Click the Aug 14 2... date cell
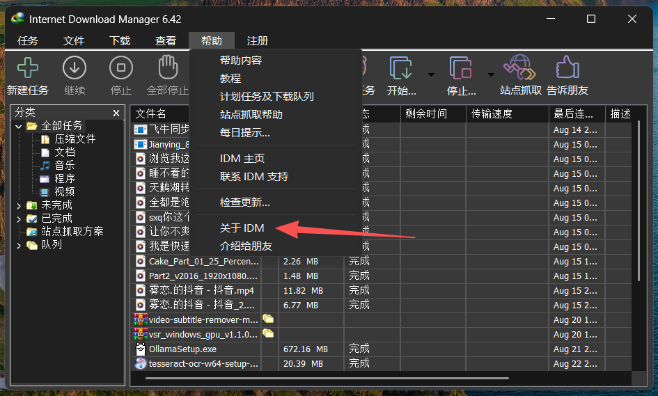Screen dimensions: 658x396 (x=575, y=130)
